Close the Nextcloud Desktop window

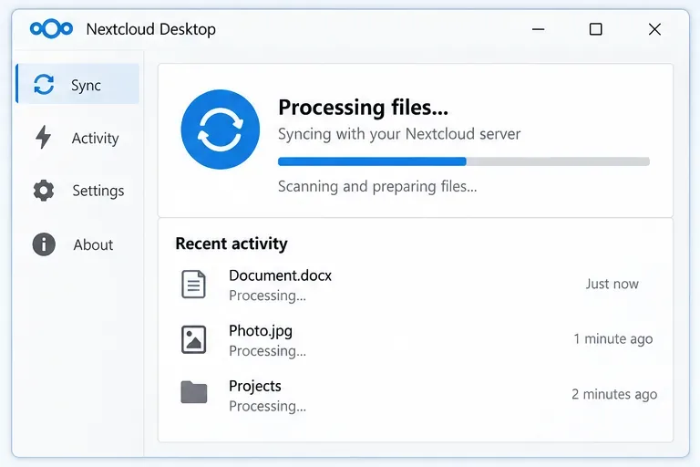654,29
